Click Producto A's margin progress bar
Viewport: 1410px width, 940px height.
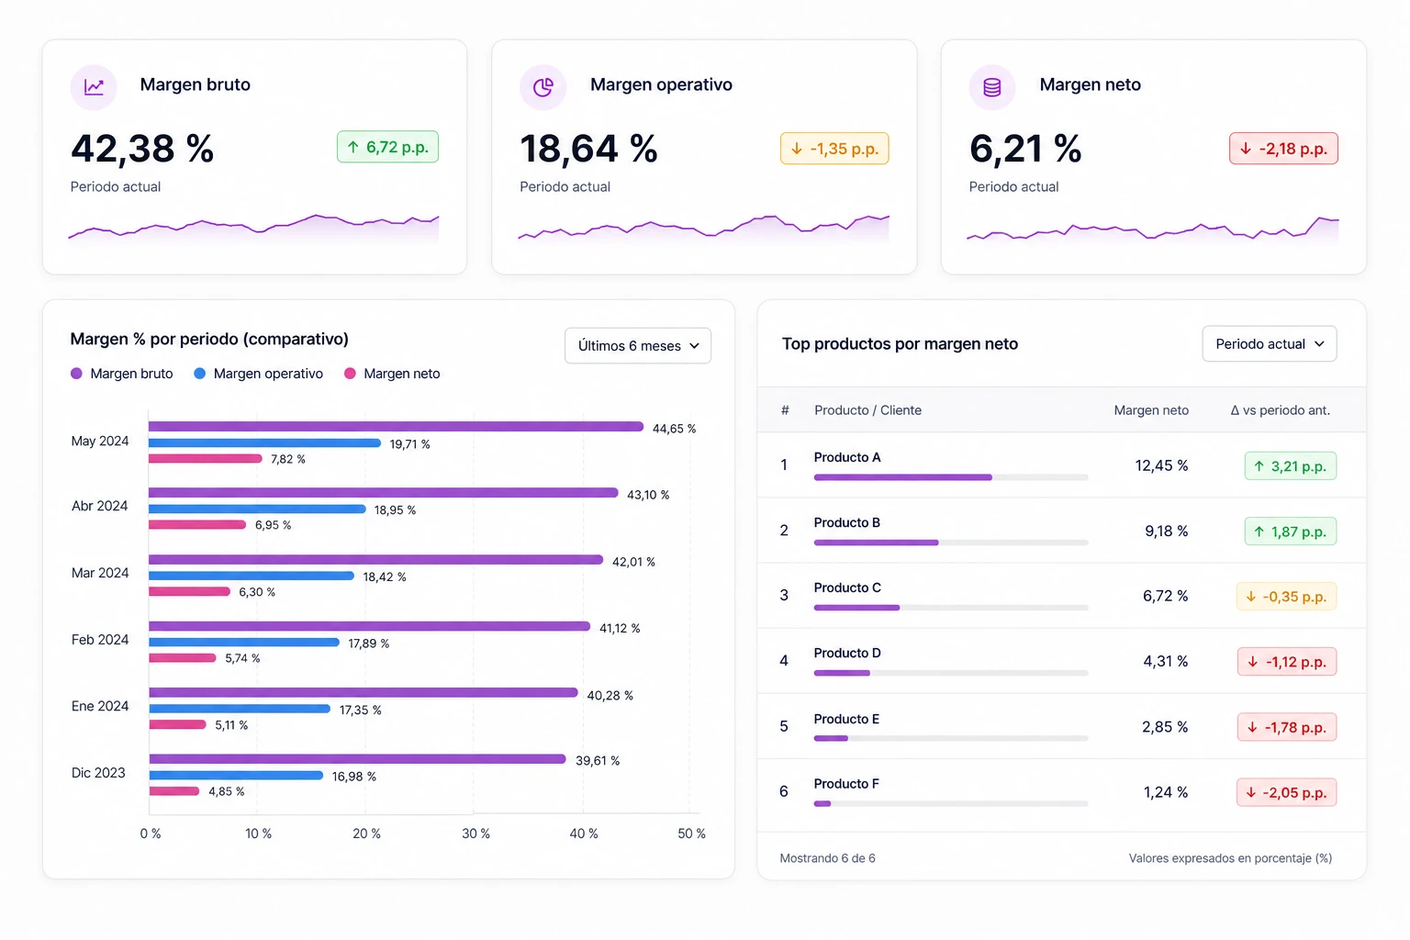pyautogui.click(x=951, y=477)
